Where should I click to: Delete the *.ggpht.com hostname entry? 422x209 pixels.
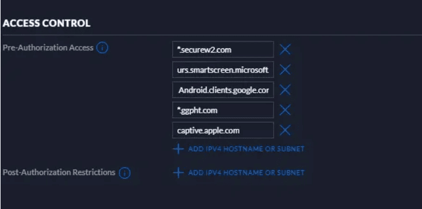tap(285, 110)
